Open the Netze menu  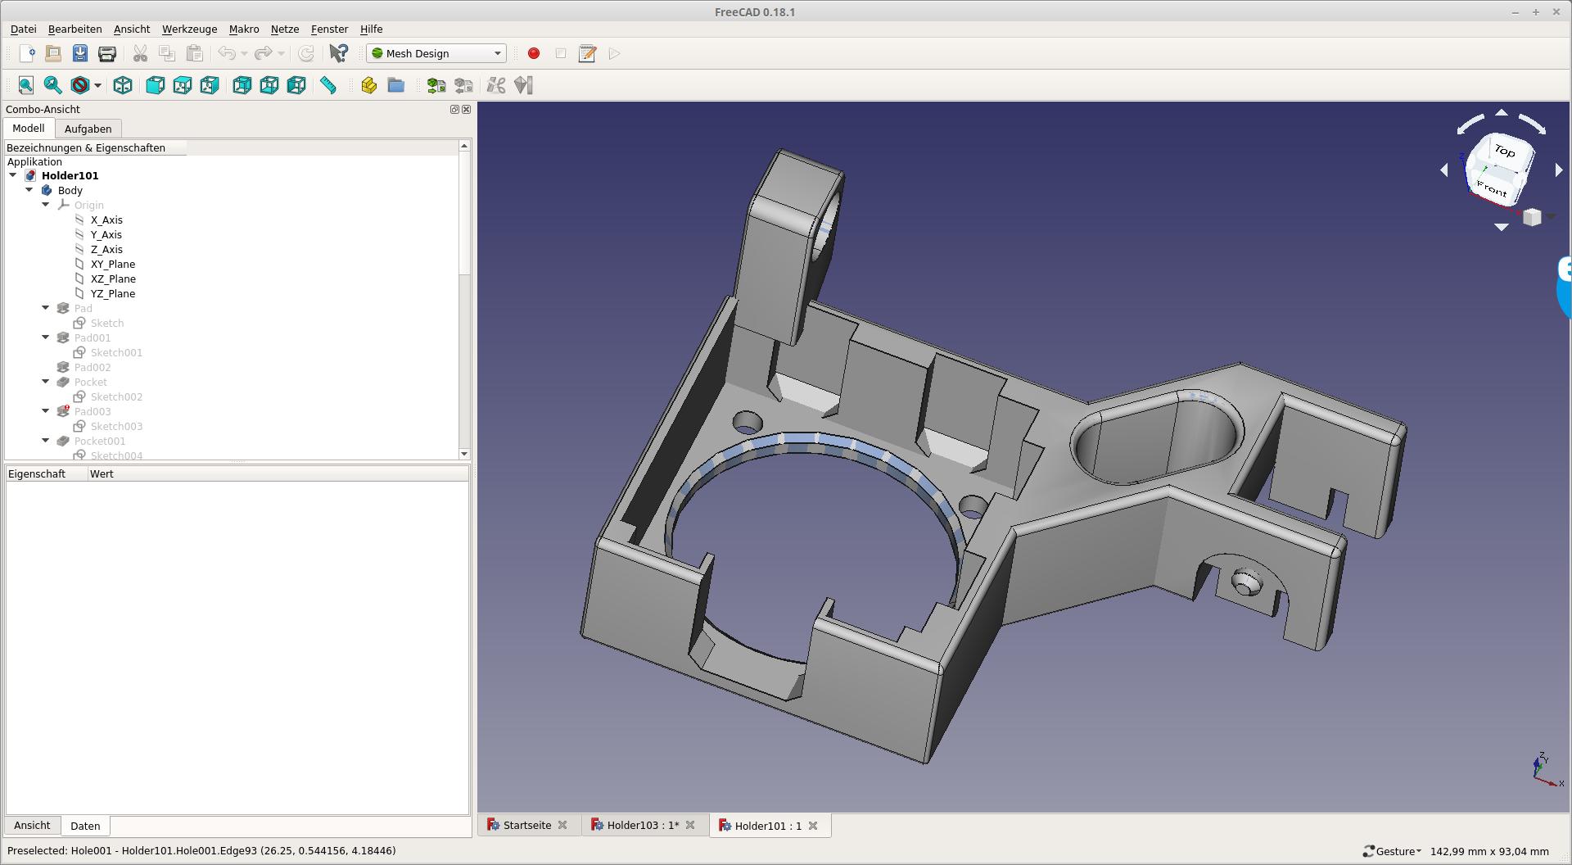point(285,29)
